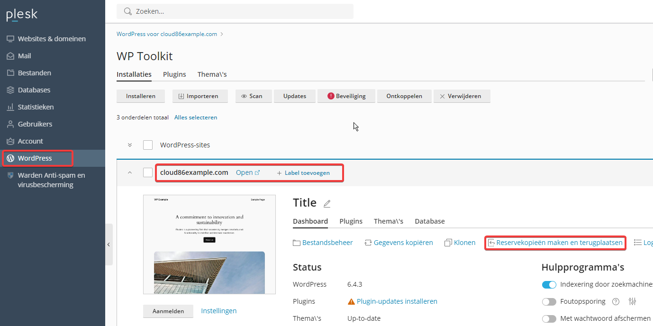
Task: Click the pencil icon next to Title
Action: [x=327, y=204]
